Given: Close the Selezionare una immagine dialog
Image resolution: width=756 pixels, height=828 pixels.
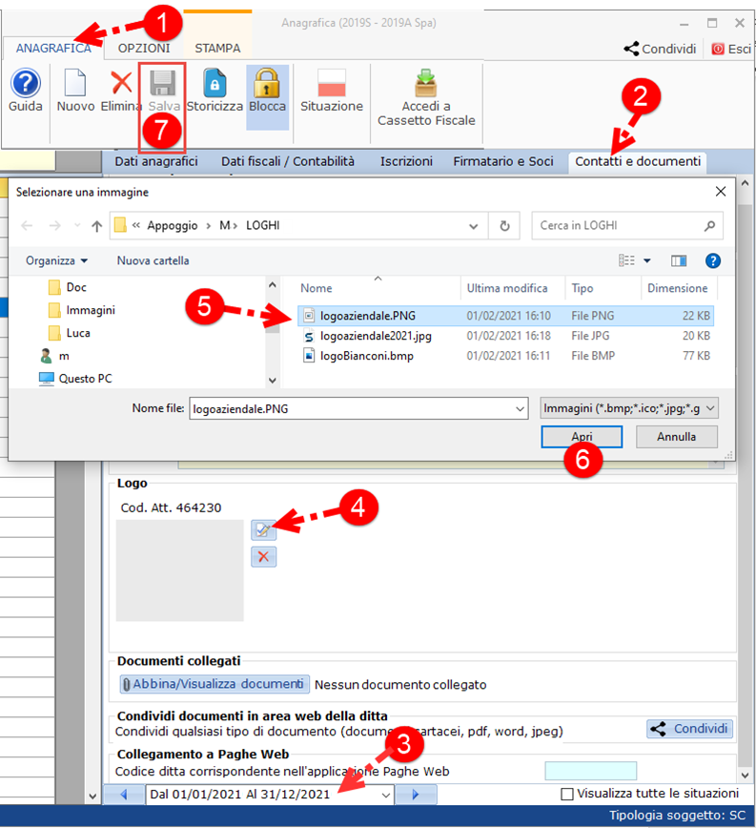Looking at the screenshot, I should pos(720,192).
